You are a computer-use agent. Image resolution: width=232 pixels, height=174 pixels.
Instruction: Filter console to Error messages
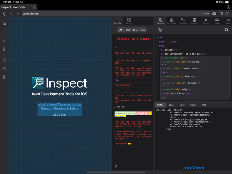(x=136, y=30)
